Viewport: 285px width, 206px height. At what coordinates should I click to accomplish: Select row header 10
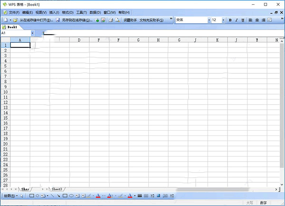(x=5, y=92)
